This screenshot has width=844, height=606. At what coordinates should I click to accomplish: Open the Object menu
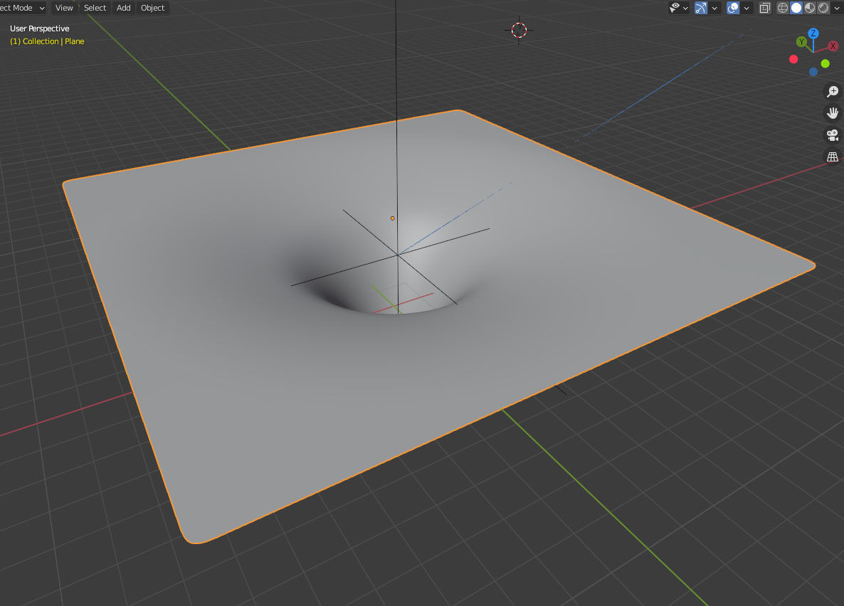pyautogui.click(x=152, y=8)
